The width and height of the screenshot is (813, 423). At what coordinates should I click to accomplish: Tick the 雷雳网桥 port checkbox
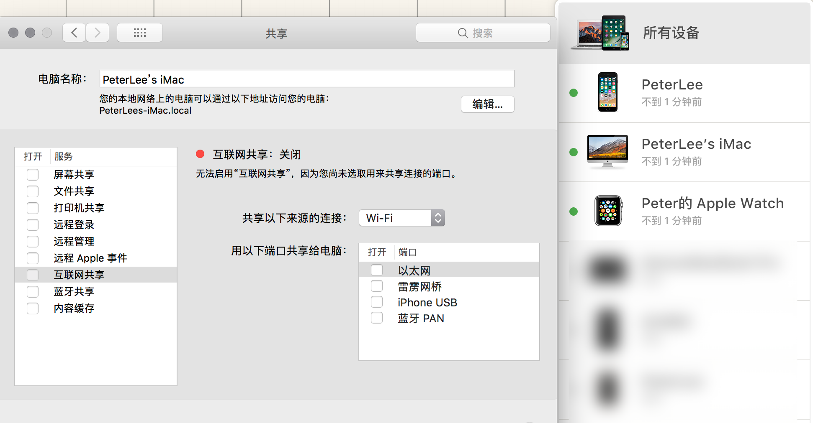click(377, 286)
